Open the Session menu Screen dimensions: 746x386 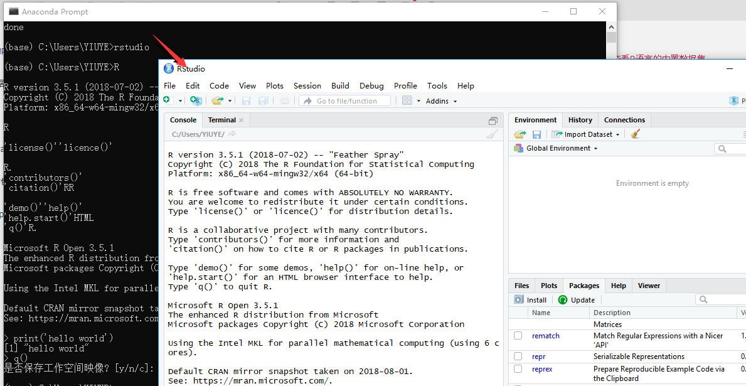307,85
